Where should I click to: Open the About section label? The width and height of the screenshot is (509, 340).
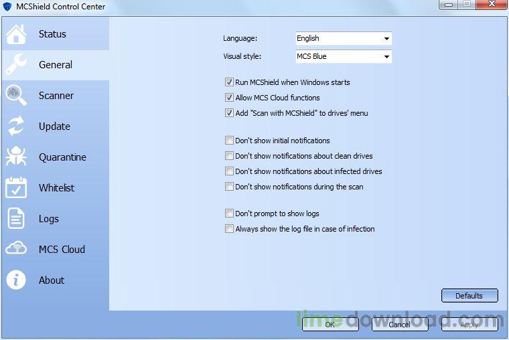52,280
